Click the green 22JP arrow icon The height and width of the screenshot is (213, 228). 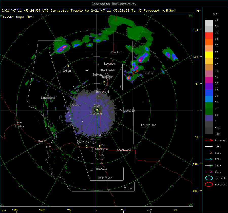[x=209, y=165]
